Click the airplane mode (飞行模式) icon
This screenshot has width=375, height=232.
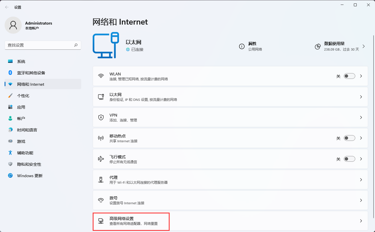coord(101,159)
